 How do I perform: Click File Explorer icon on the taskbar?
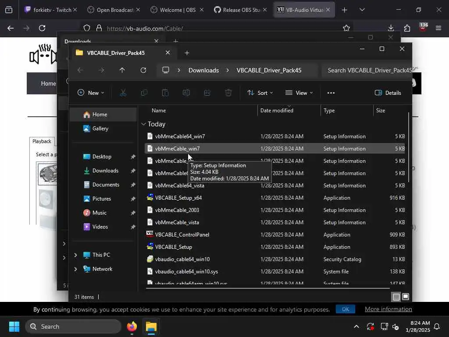[151, 326]
